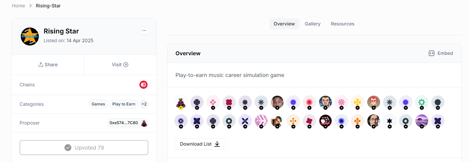The width and height of the screenshot is (470, 162).
Task: Select the dark red spiky blob avatar
Action: [x=229, y=102]
